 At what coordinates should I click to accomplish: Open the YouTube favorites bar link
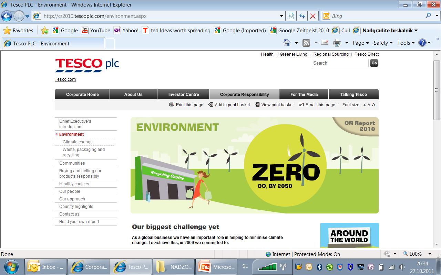click(96, 31)
